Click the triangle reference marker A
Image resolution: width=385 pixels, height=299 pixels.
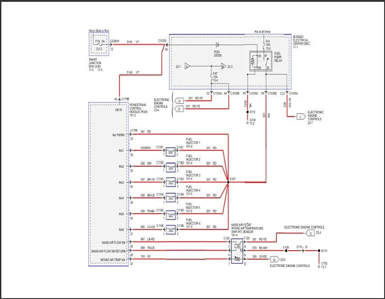(188, 66)
